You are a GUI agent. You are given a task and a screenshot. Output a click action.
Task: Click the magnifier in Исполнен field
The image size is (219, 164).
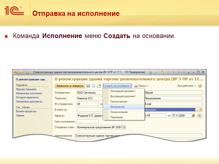pos(201,110)
